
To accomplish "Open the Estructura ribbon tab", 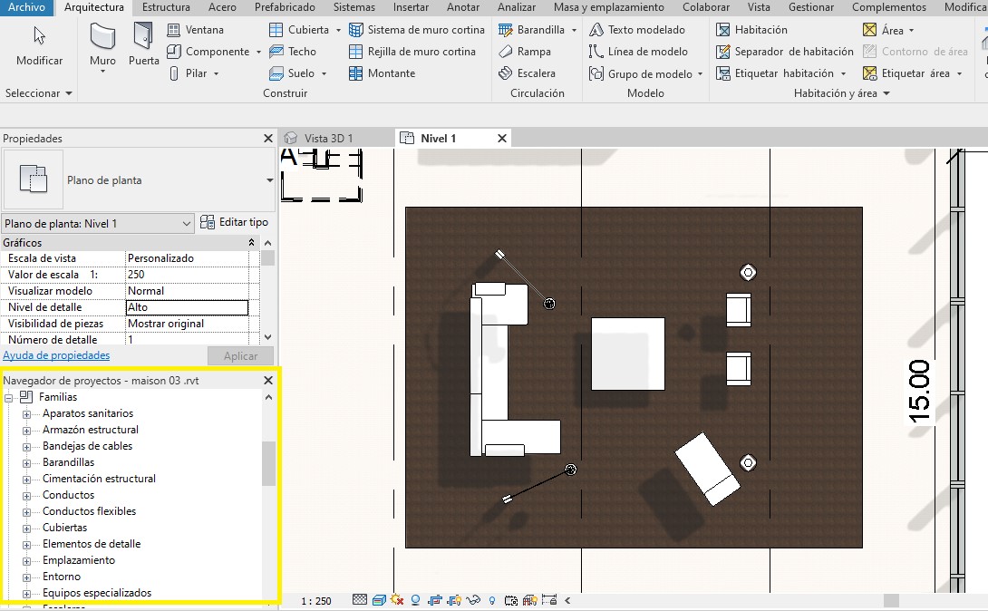I will point(166,7).
